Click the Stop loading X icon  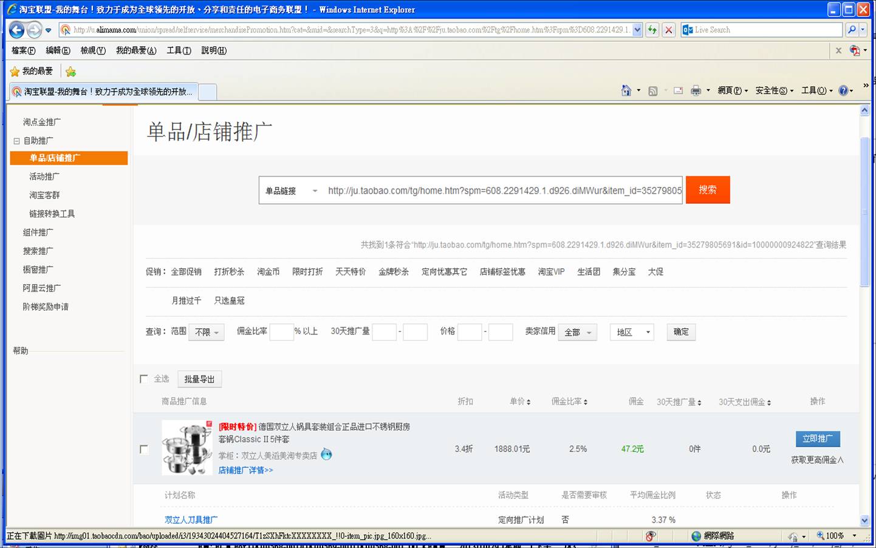[x=668, y=30]
